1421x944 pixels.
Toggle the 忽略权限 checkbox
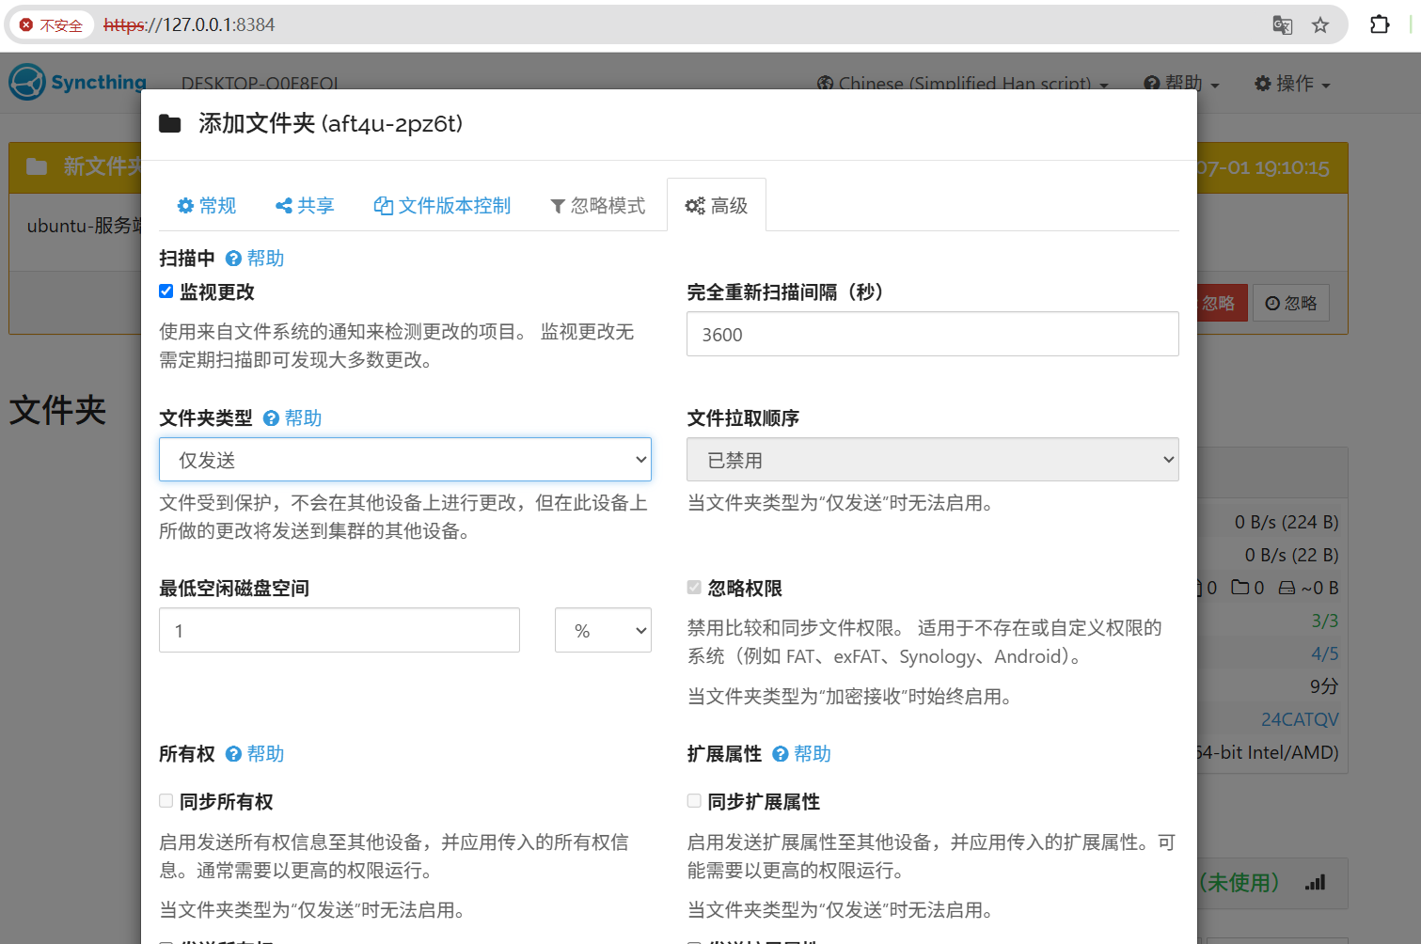click(694, 588)
